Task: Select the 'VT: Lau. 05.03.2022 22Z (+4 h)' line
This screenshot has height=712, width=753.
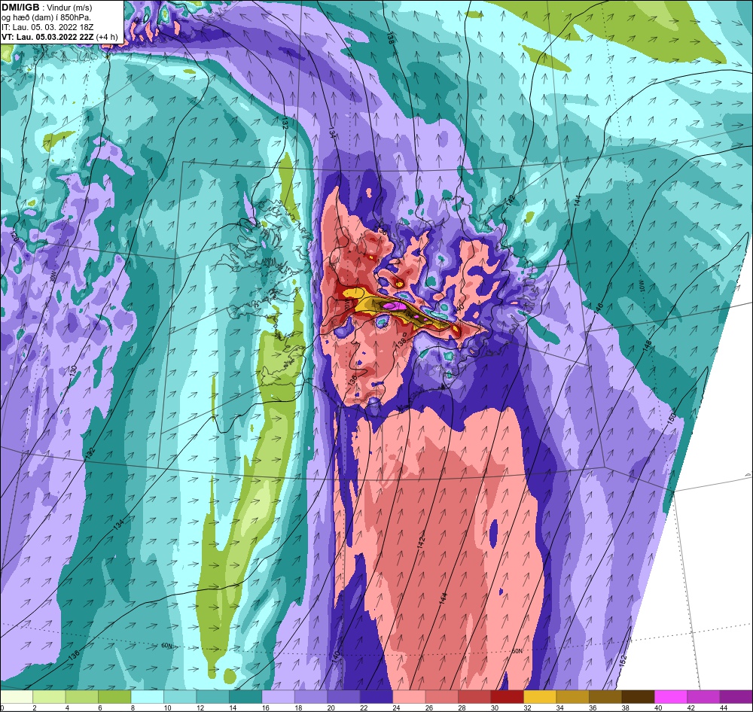Action: tap(59, 37)
